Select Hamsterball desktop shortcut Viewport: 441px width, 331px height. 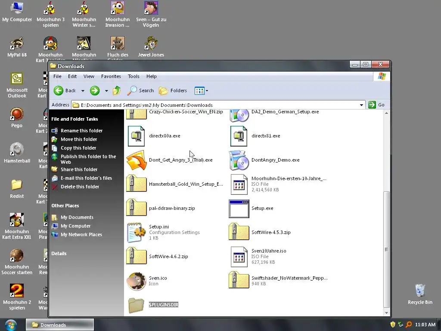tap(17, 153)
